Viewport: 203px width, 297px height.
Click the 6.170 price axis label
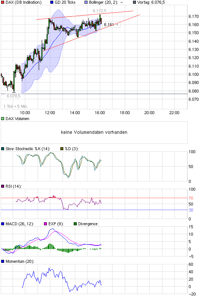point(194,17)
